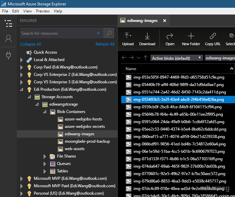Open the Preview menu

point(43,11)
